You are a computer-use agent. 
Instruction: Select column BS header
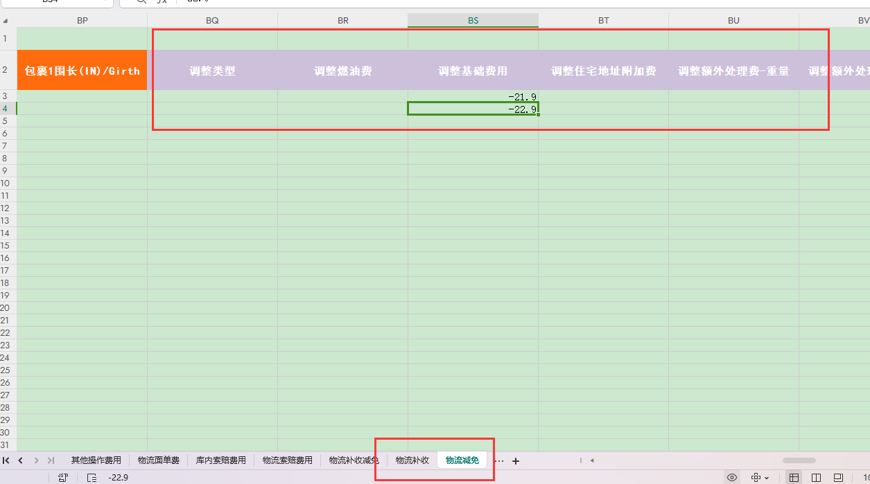point(473,21)
